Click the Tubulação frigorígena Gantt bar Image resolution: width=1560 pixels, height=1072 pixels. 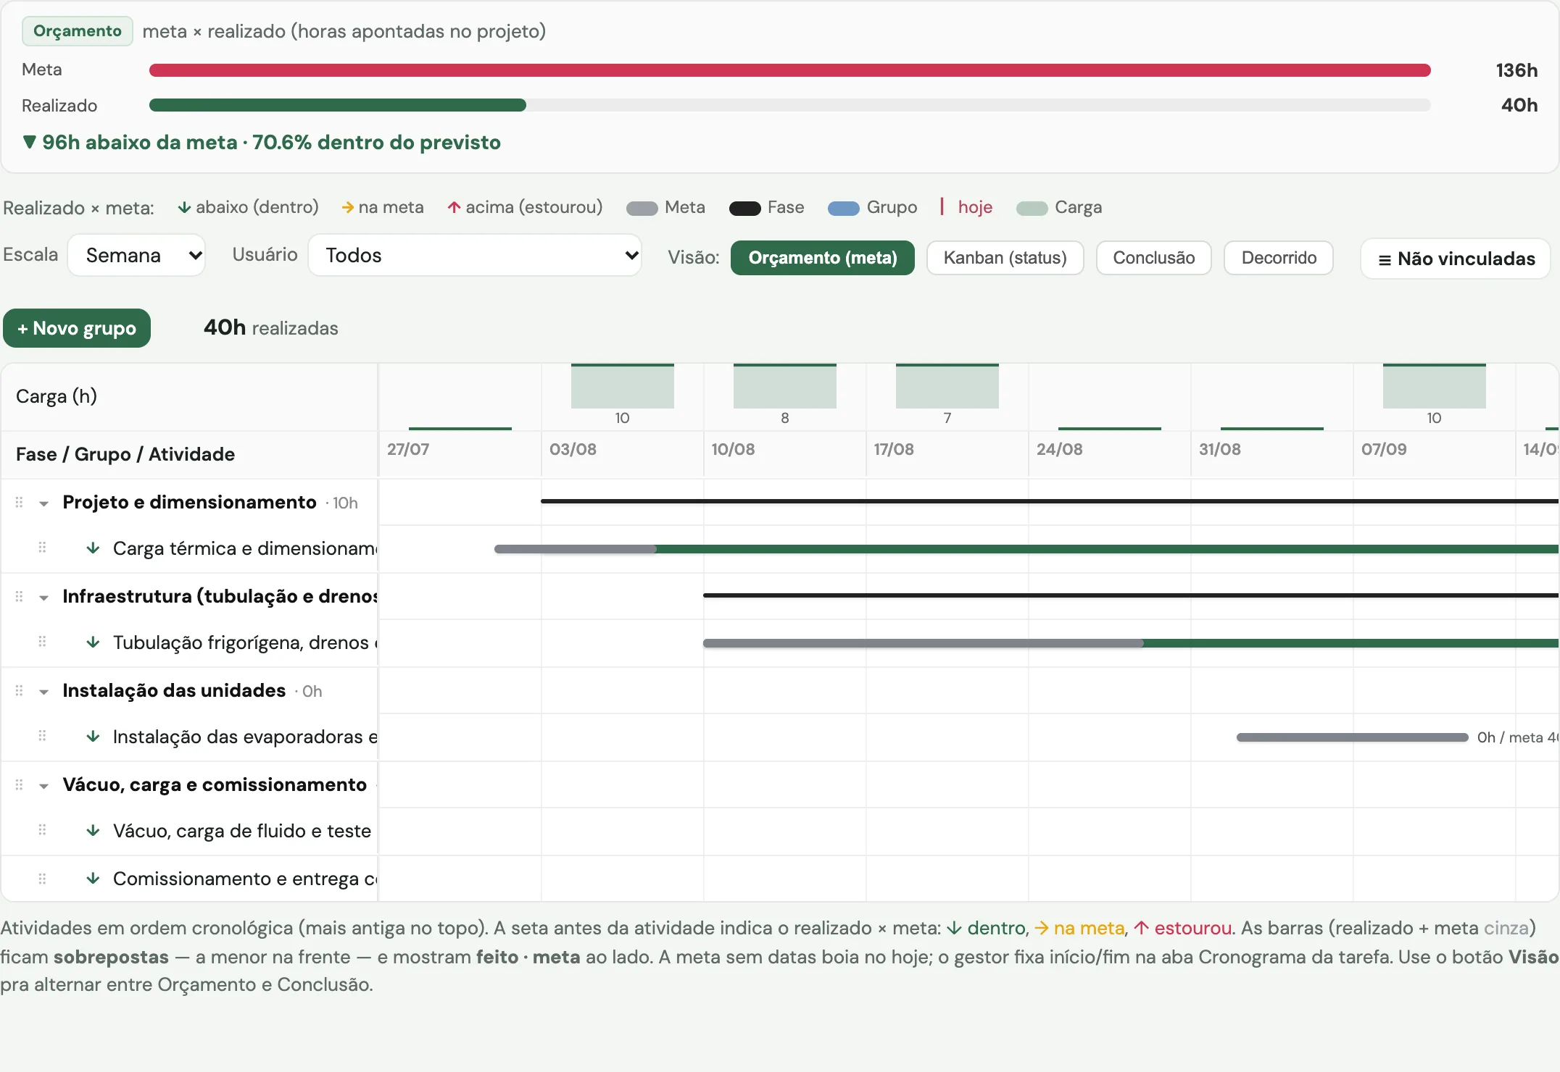(x=1131, y=643)
